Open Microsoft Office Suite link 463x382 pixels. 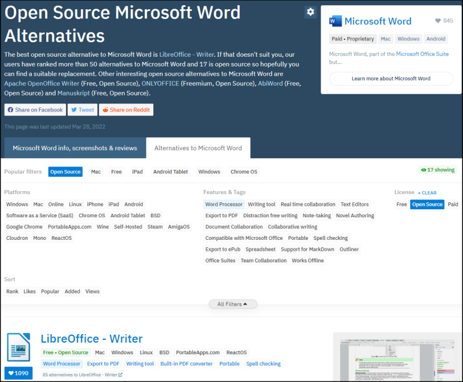tap(422, 54)
